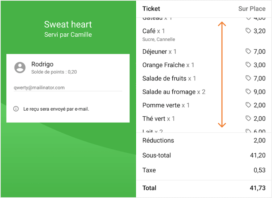Viewport: 272px width, 198px height.
Task: Click the tag icon on Salade au fromage
Action: click(248, 92)
